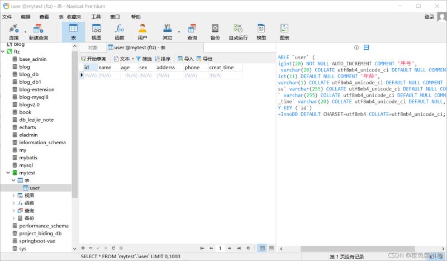Click the info icon above DDL pane
The width and height of the screenshot is (447, 261).
pyautogui.click(x=356, y=48)
